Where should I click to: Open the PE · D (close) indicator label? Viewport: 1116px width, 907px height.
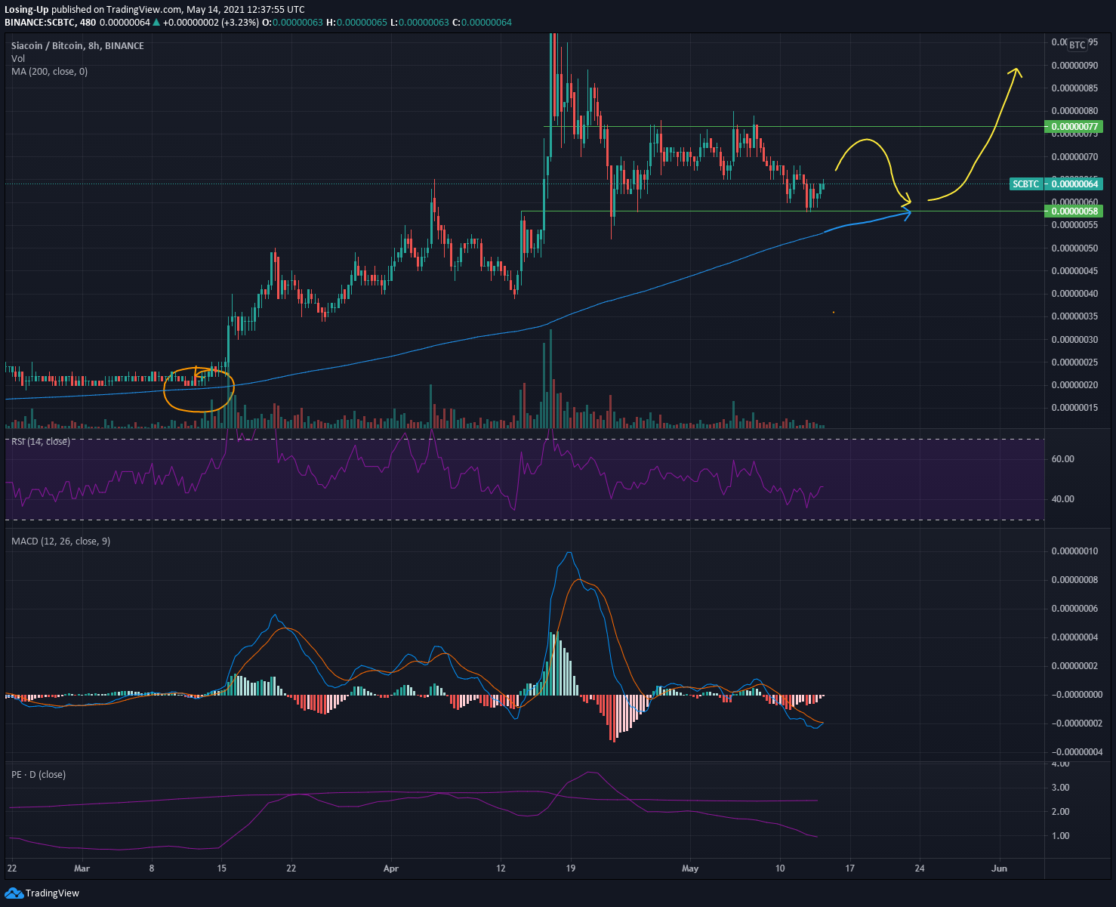pos(38,775)
